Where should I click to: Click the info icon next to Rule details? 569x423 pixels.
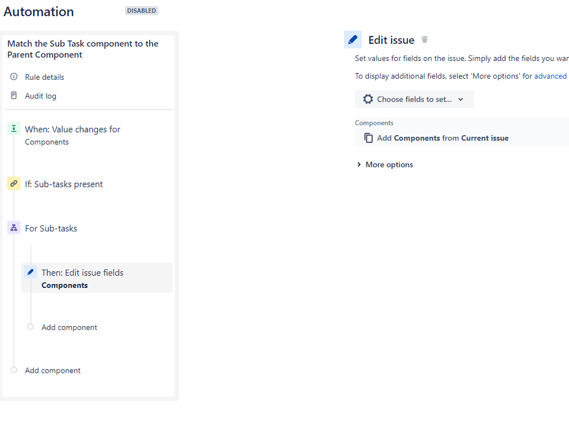click(13, 76)
